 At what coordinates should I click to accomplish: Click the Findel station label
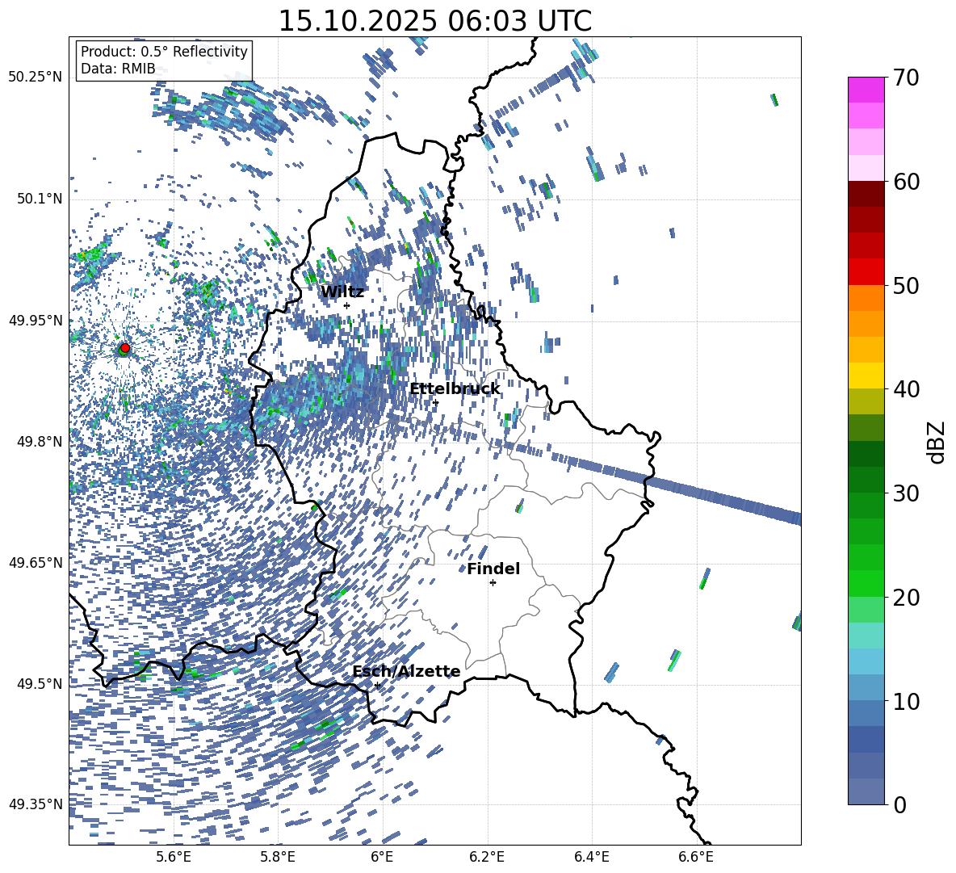(493, 569)
